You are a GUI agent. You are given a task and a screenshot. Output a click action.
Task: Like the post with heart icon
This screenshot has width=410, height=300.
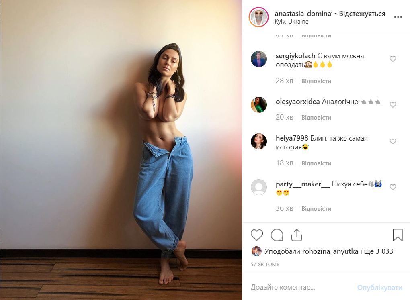(x=257, y=235)
